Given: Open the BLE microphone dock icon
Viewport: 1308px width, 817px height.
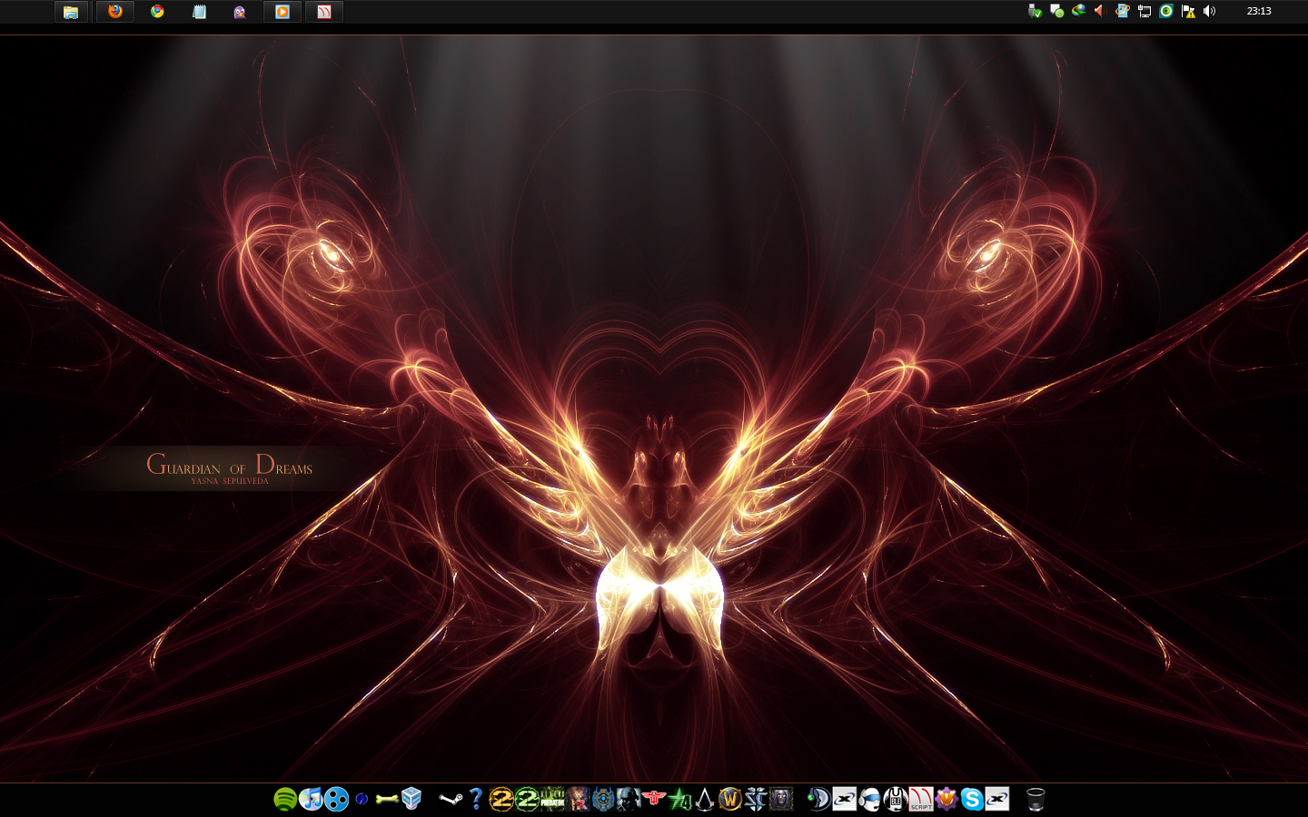Looking at the screenshot, I should point(896,799).
